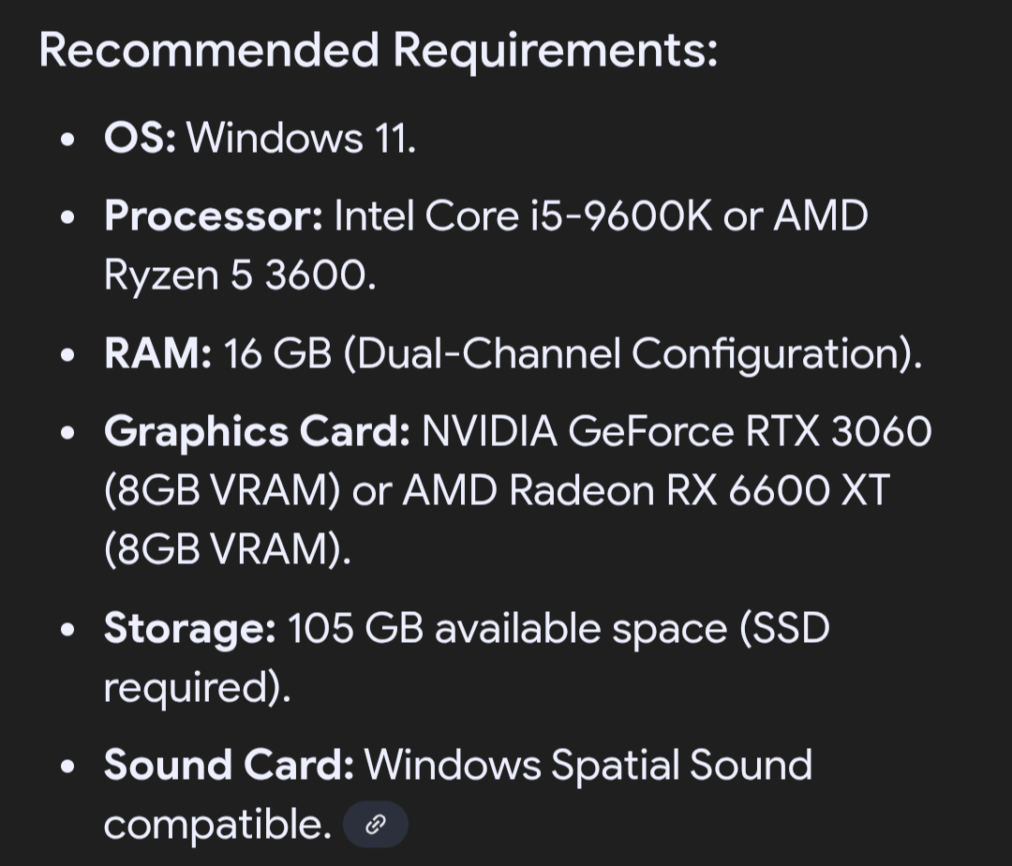The width and height of the screenshot is (1012, 866).
Task: Click the Recommended Requirements heading
Action: pyautogui.click(x=378, y=49)
